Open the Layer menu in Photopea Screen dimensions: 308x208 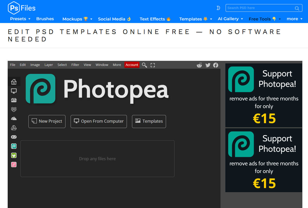pos(49,65)
